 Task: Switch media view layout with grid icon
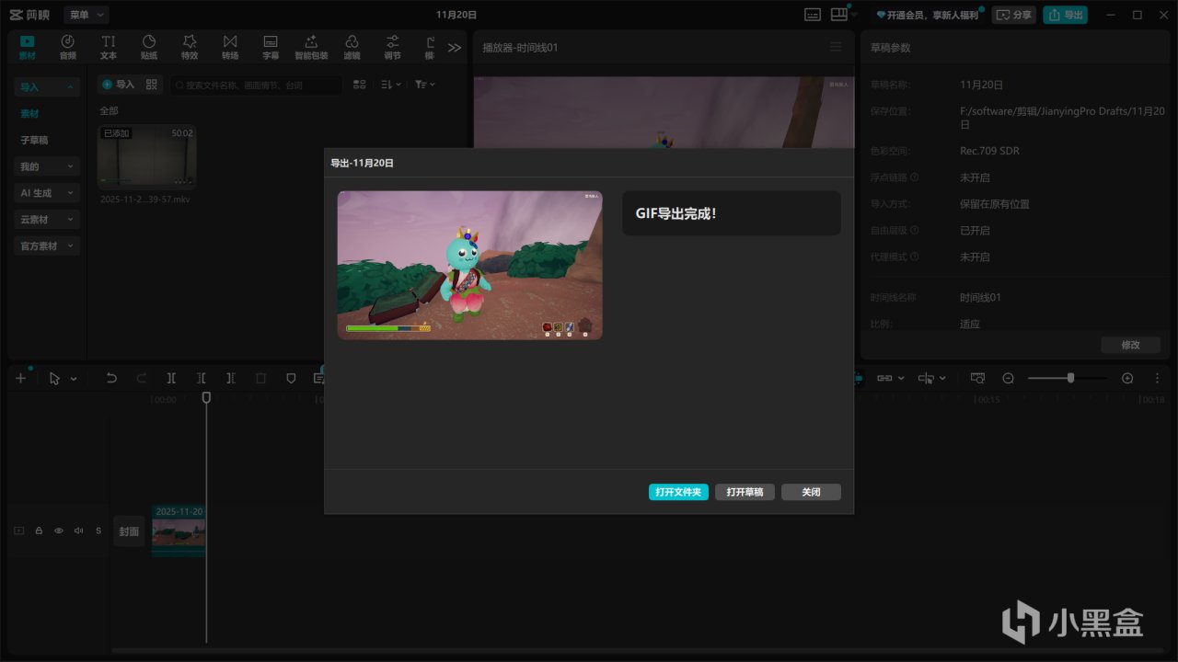[360, 85]
